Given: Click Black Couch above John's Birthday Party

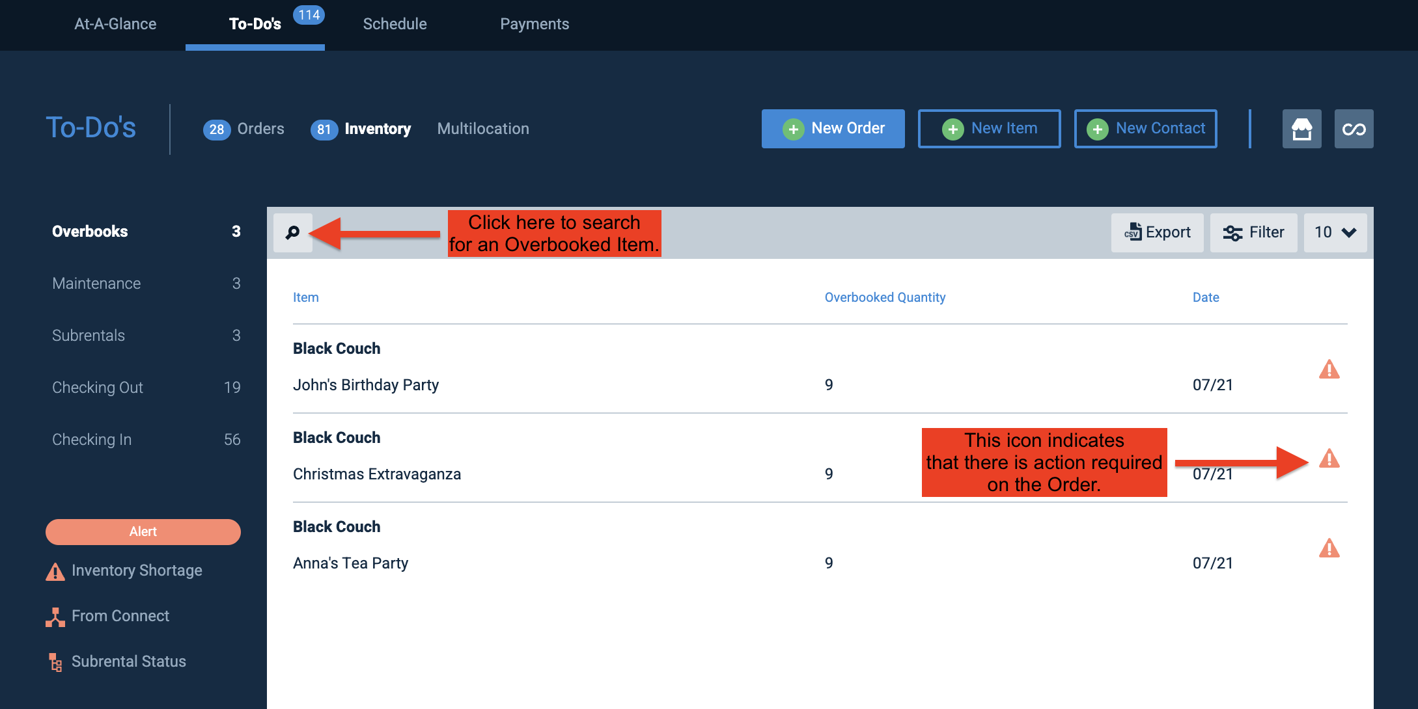Looking at the screenshot, I should [x=337, y=349].
